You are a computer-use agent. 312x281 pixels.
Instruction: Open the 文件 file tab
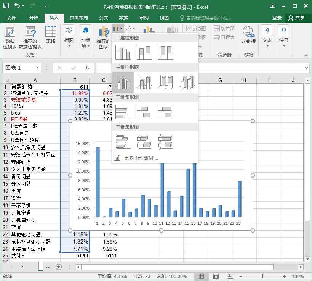[11, 18]
